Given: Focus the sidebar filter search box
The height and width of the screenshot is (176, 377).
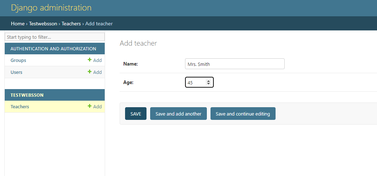Looking at the screenshot, I should pyautogui.click(x=55, y=37).
